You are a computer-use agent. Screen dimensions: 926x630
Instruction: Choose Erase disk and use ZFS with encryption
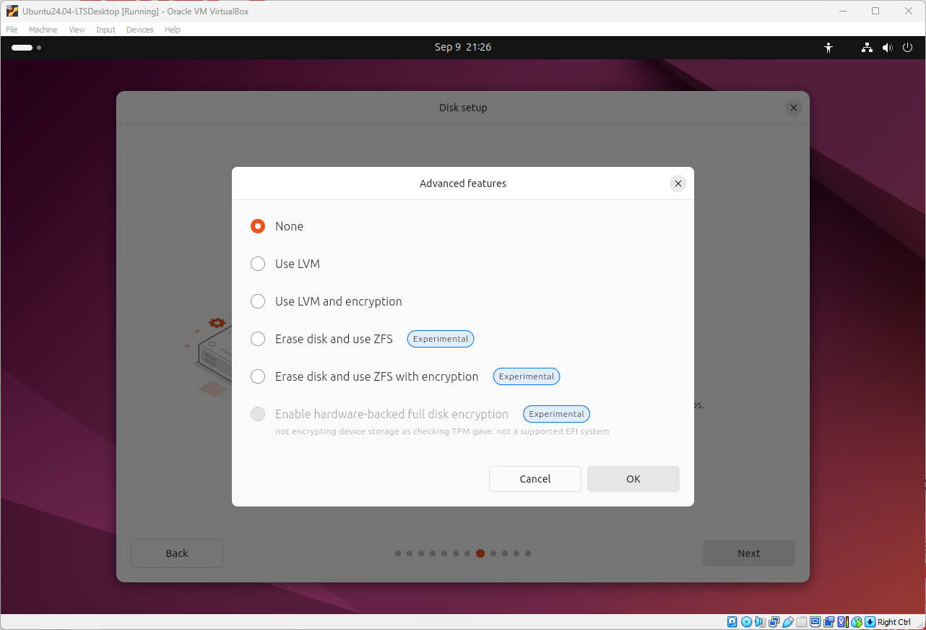point(258,376)
